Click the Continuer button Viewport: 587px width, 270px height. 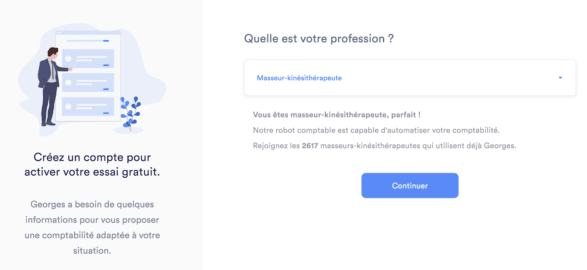(410, 185)
